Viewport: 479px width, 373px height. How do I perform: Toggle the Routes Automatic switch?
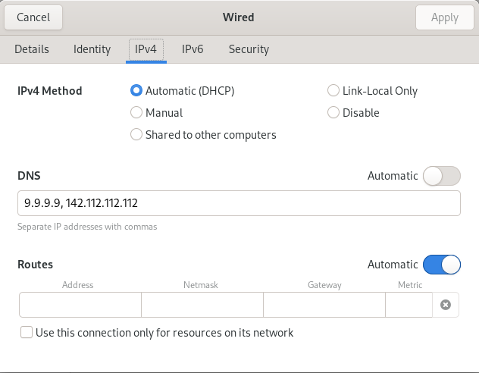441,265
